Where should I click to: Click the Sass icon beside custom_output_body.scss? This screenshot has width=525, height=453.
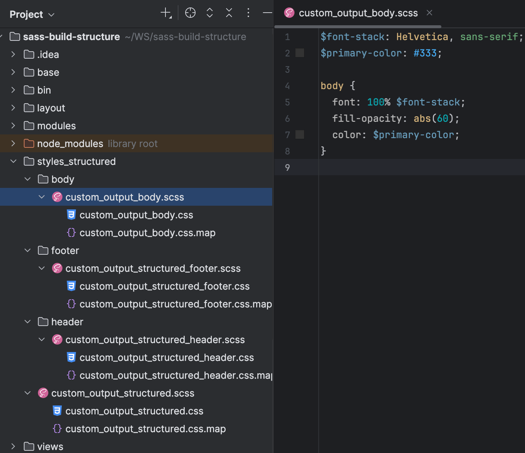point(57,197)
